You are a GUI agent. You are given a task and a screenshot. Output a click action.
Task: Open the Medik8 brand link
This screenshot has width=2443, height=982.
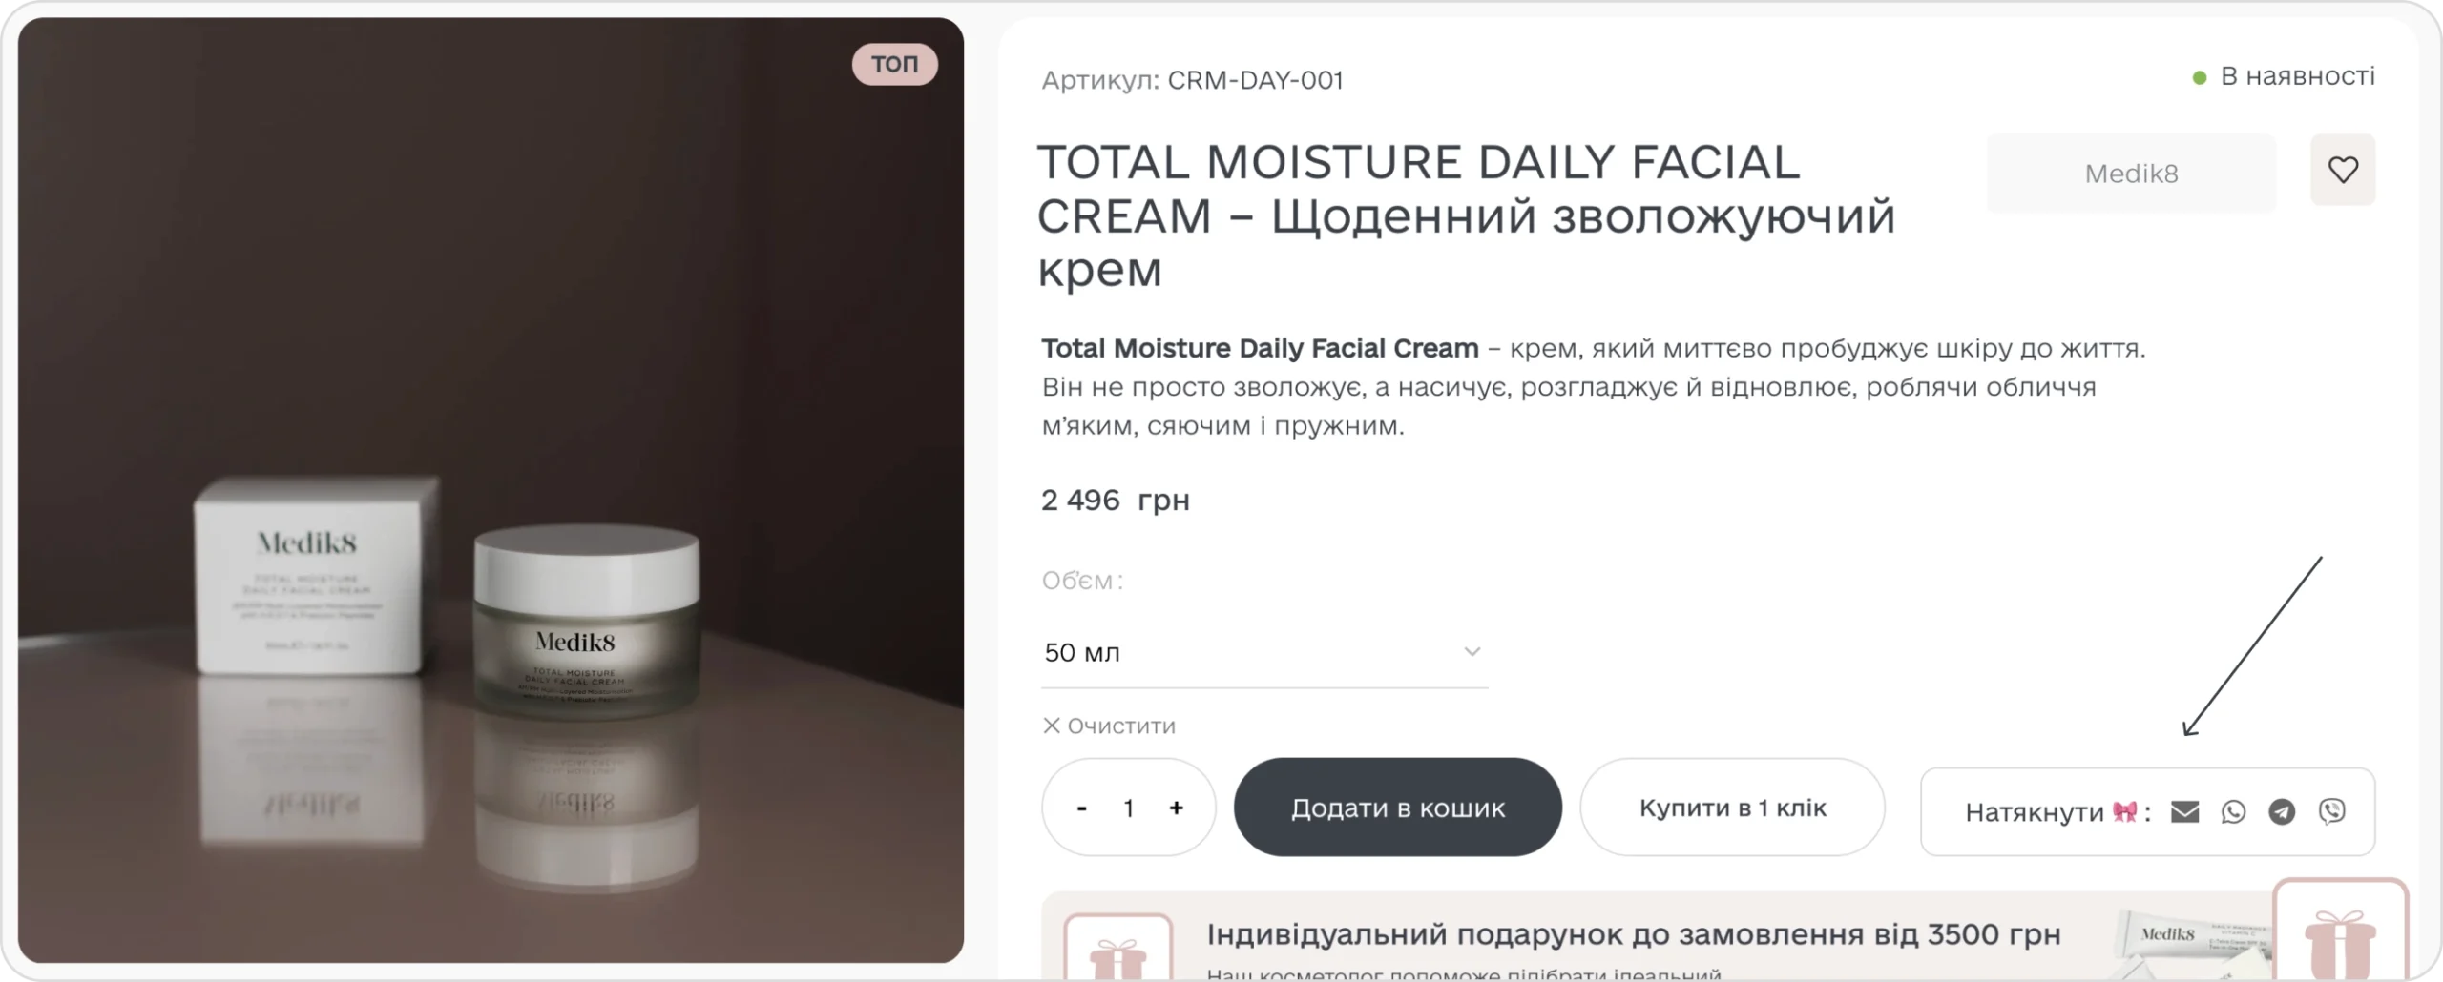2130,174
